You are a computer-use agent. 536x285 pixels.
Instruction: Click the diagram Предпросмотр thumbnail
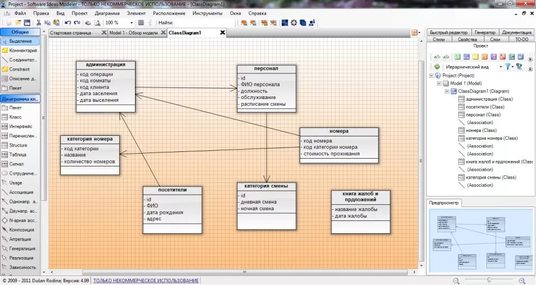(x=480, y=240)
